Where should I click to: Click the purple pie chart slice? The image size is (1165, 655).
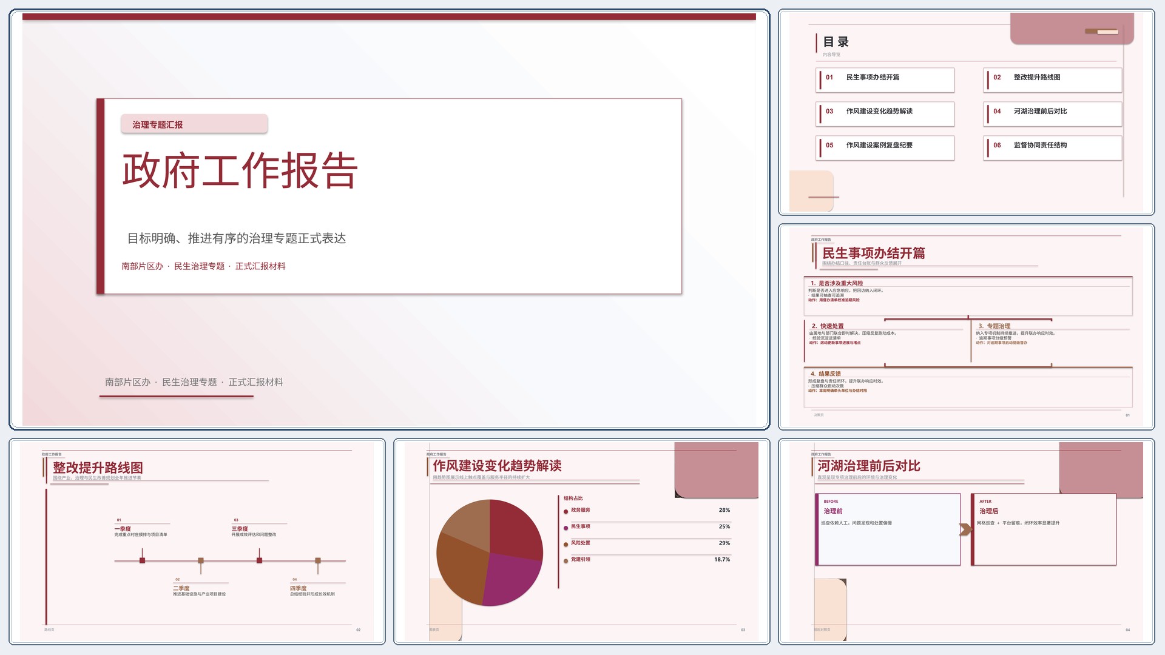513,579
